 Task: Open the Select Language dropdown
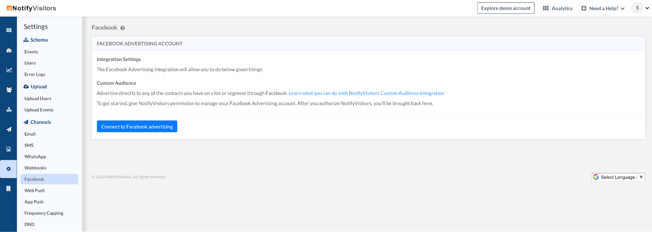coord(618,177)
